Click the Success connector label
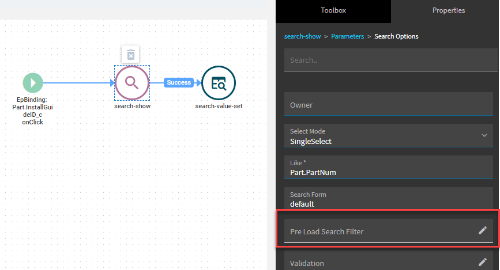The image size is (500, 270). (179, 82)
